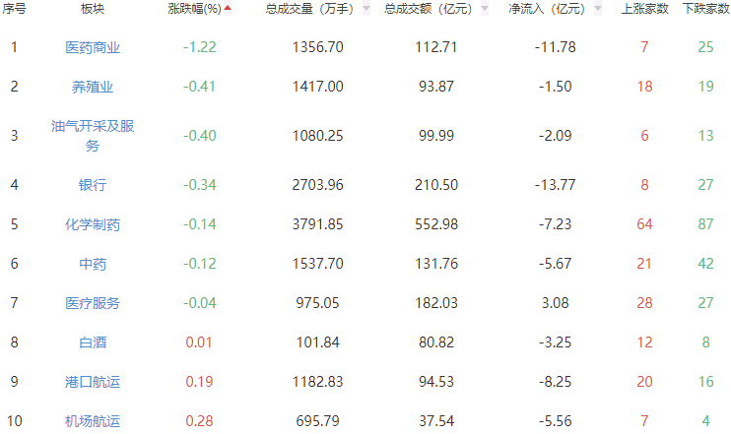The width and height of the screenshot is (731, 434).
Task: Open the 医疗服务 sector link
Action: point(93,303)
